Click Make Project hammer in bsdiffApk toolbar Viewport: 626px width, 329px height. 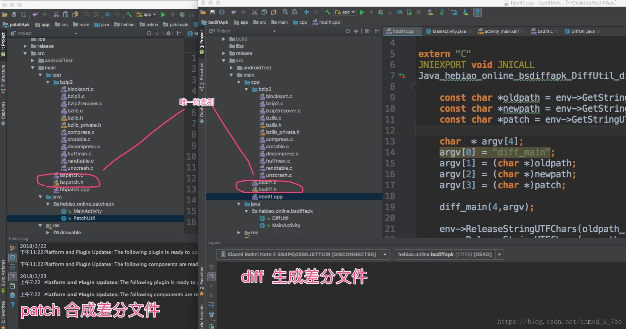pos(328,12)
